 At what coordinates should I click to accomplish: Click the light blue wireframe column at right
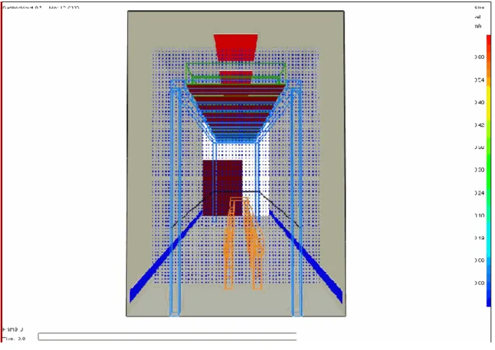click(x=296, y=199)
